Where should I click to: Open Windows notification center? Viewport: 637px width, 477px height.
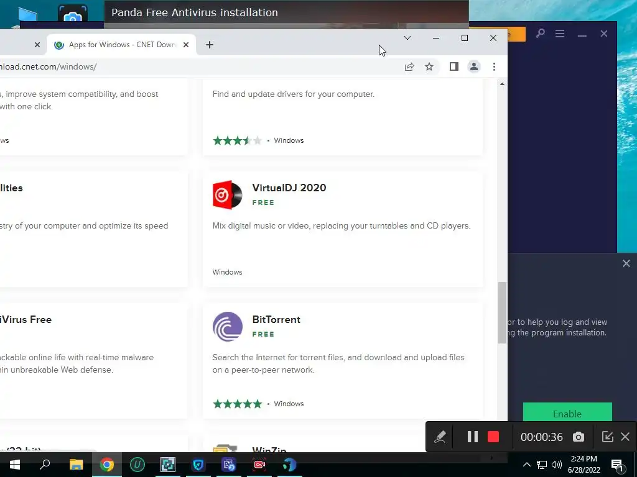point(617,465)
